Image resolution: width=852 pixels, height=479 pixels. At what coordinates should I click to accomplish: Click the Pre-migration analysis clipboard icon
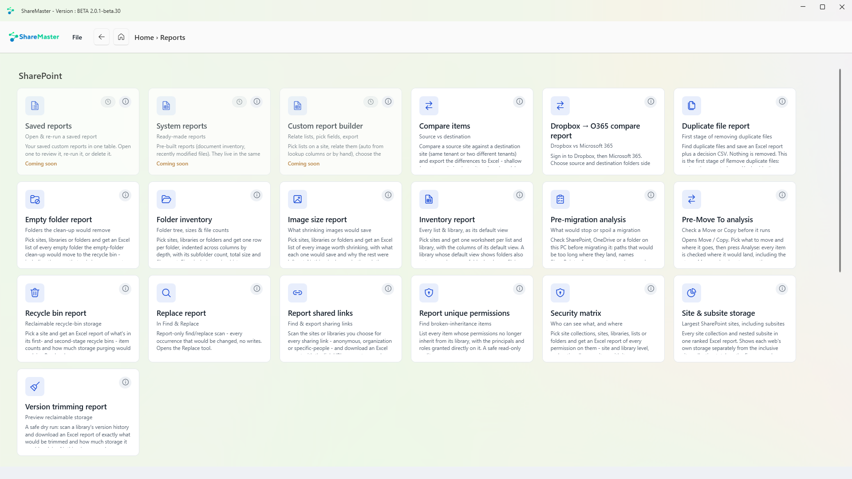pos(560,199)
